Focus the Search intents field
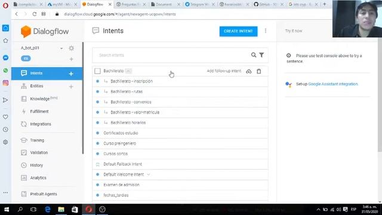The image size is (382, 215). [x=173, y=55]
